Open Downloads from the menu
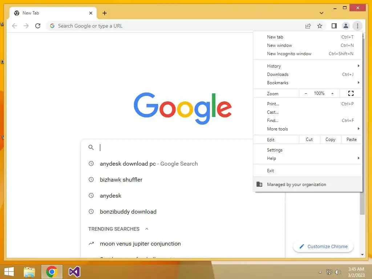This screenshot has height=279, width=372. (308, 74)
